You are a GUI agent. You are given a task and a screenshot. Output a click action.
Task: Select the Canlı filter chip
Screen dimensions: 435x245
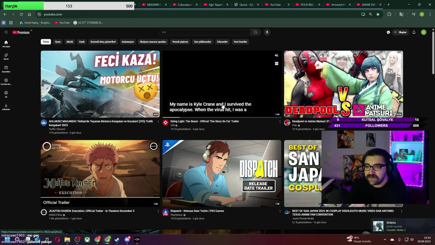[x=82, y=42]
